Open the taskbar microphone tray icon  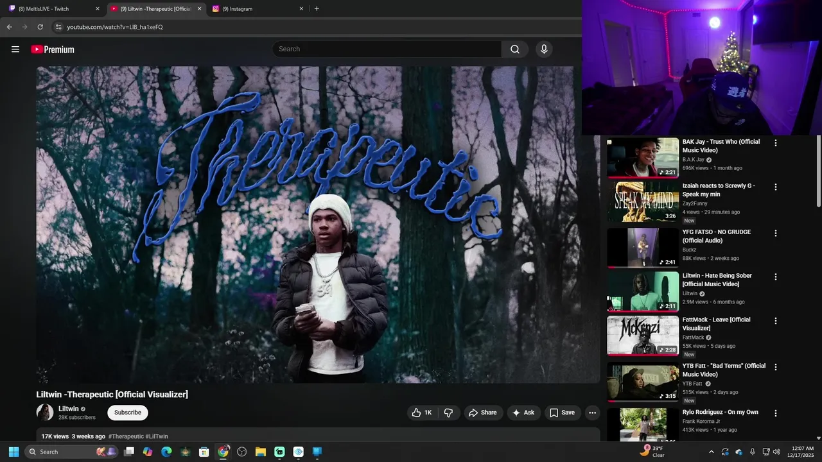(753, 452)
